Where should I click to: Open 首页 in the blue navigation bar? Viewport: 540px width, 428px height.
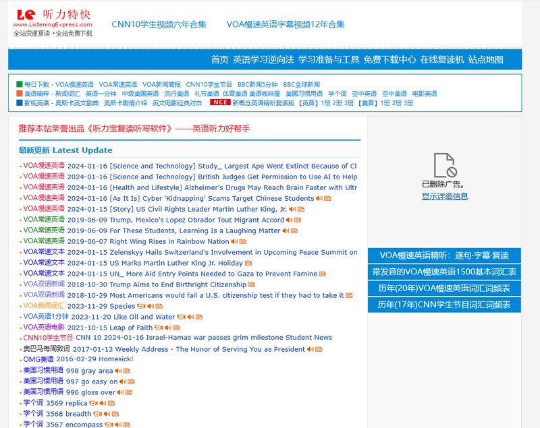pos(219,59)
